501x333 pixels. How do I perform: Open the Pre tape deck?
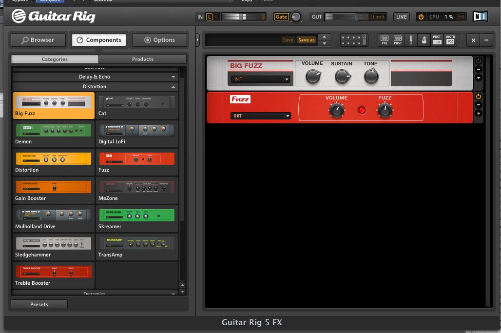pyautogui.click(x=385, y=40)
